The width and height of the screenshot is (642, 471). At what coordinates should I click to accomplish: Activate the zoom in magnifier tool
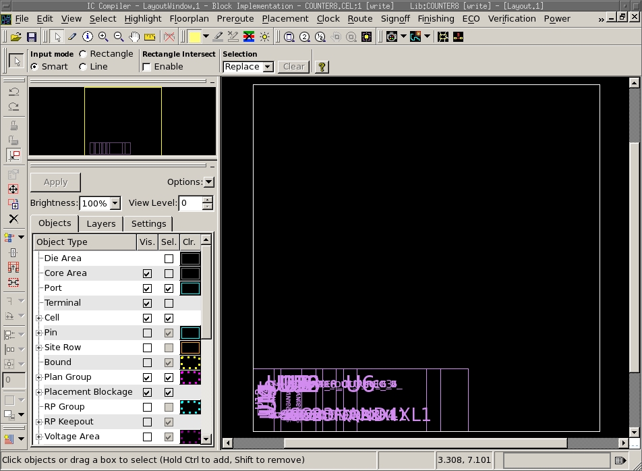(103, 36)
